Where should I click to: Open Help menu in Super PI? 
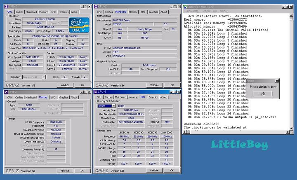click(x=224, y=11)
